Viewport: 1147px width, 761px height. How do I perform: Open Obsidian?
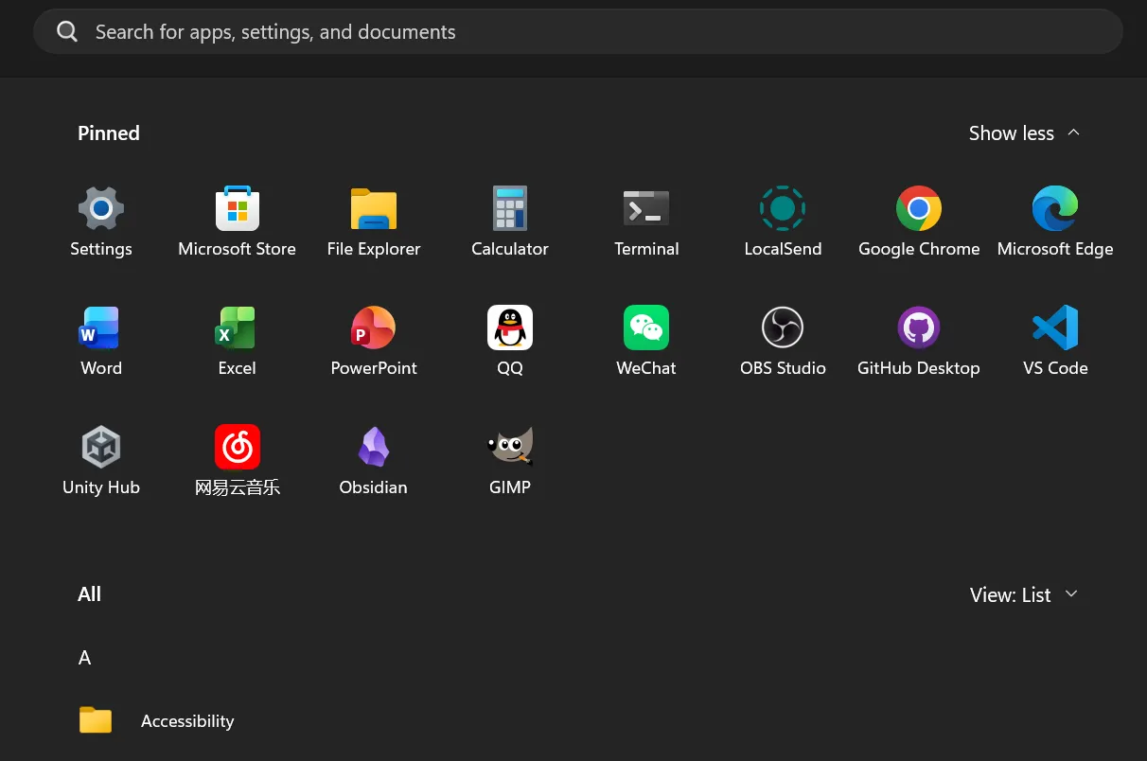coord(374,460)
